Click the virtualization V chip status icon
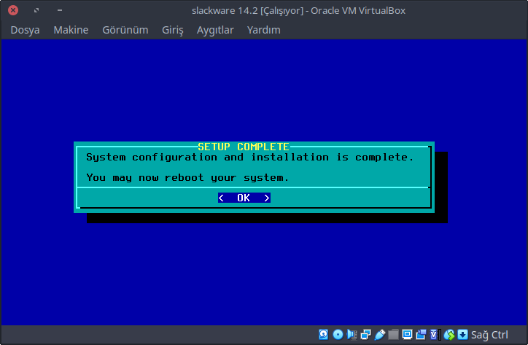Screen dimensions: 528x345 click(435, 335)
